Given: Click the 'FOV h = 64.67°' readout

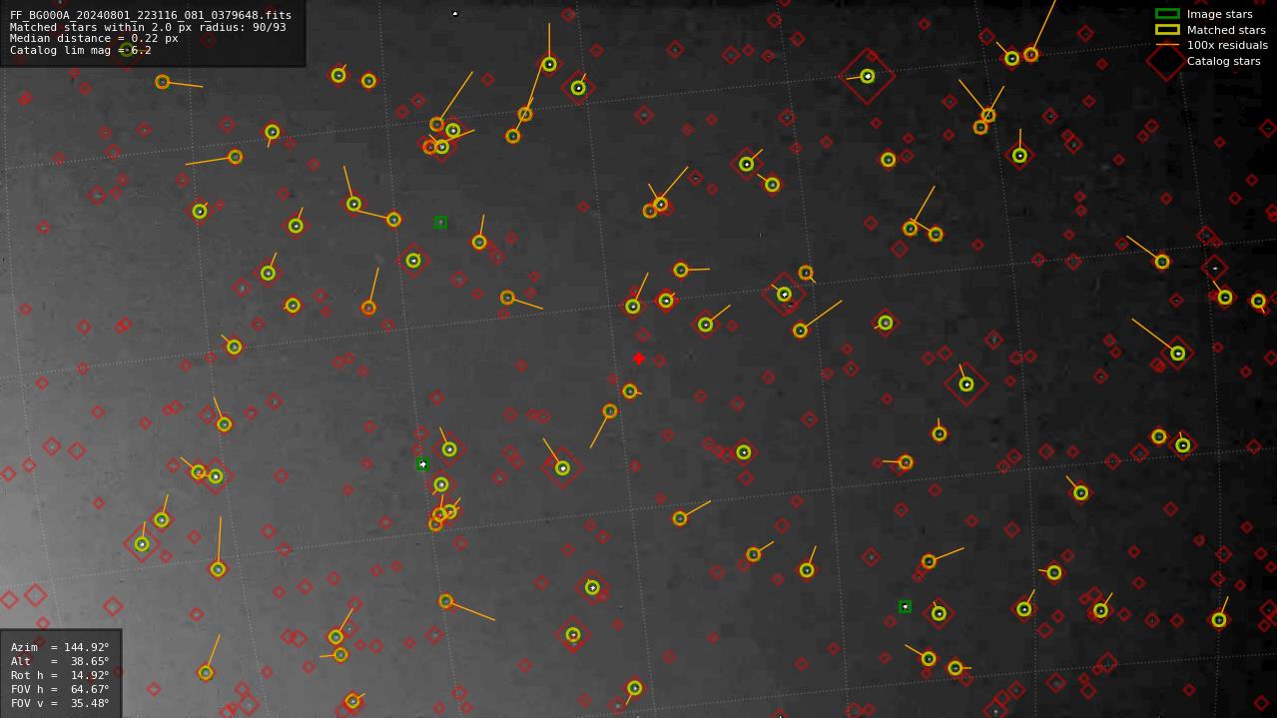Looking at the screenshot, I should (x=60, y=689).
